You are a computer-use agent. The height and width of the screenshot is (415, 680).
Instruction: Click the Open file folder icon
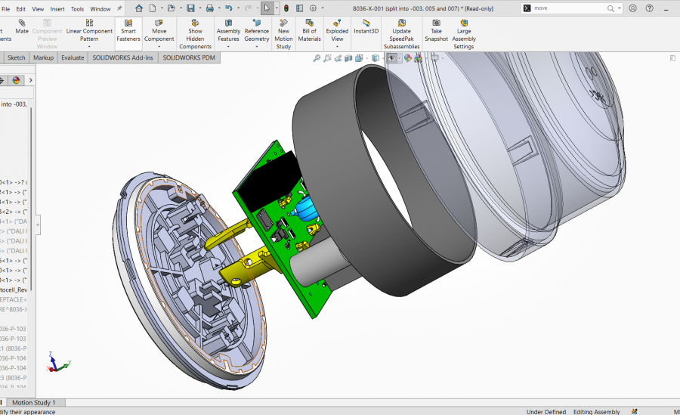tap(172, 8)
